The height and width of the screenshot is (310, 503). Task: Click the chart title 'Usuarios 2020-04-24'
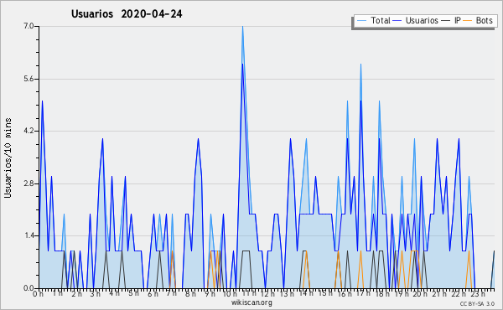click(127, 14)
